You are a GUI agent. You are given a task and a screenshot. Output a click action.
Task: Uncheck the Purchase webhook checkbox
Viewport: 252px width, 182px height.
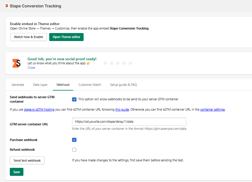click(74, 140)
